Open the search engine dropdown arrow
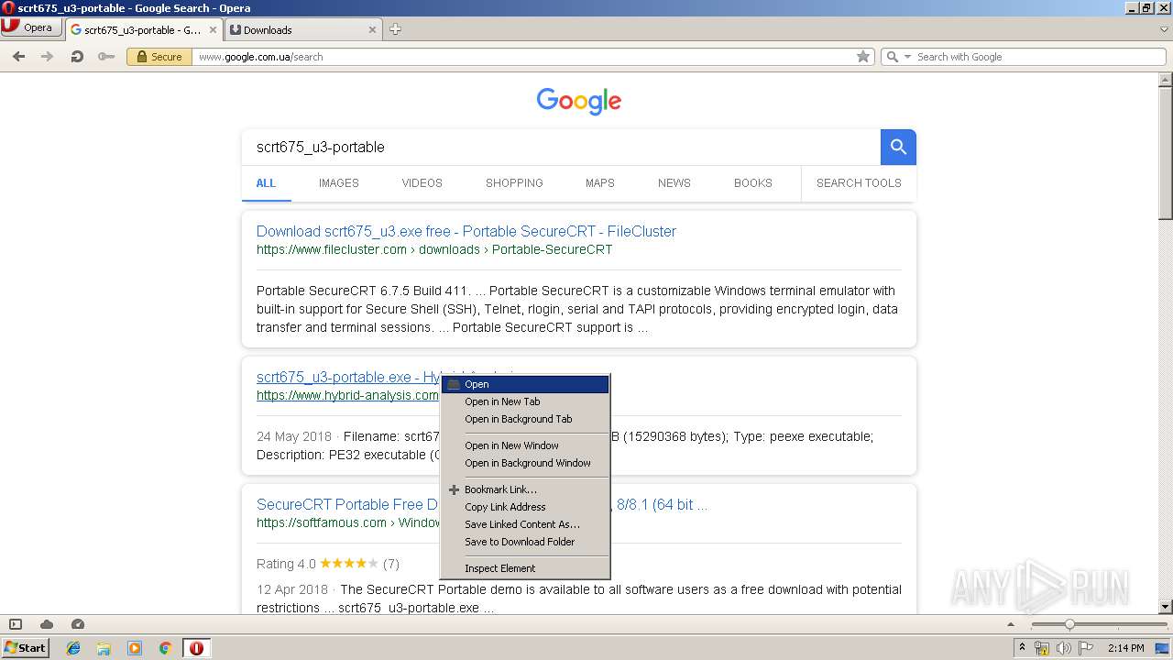 coord(908,57)
